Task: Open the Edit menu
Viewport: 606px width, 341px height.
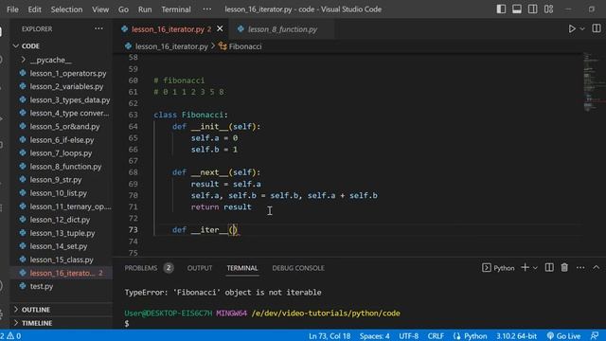Action: tap(34, 9)
